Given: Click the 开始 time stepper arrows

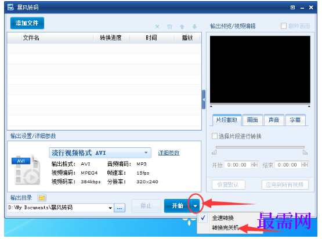Looking at the screenshot, I should tap(254, 165).
